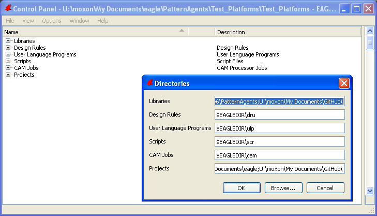Open the Window menu

[79, 21]
